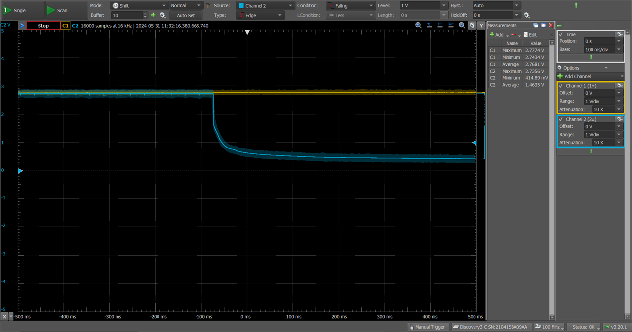Add a buffer with the green plus
Image resolution: width=632 pixels, height=332 pixels.
[153, 15]
